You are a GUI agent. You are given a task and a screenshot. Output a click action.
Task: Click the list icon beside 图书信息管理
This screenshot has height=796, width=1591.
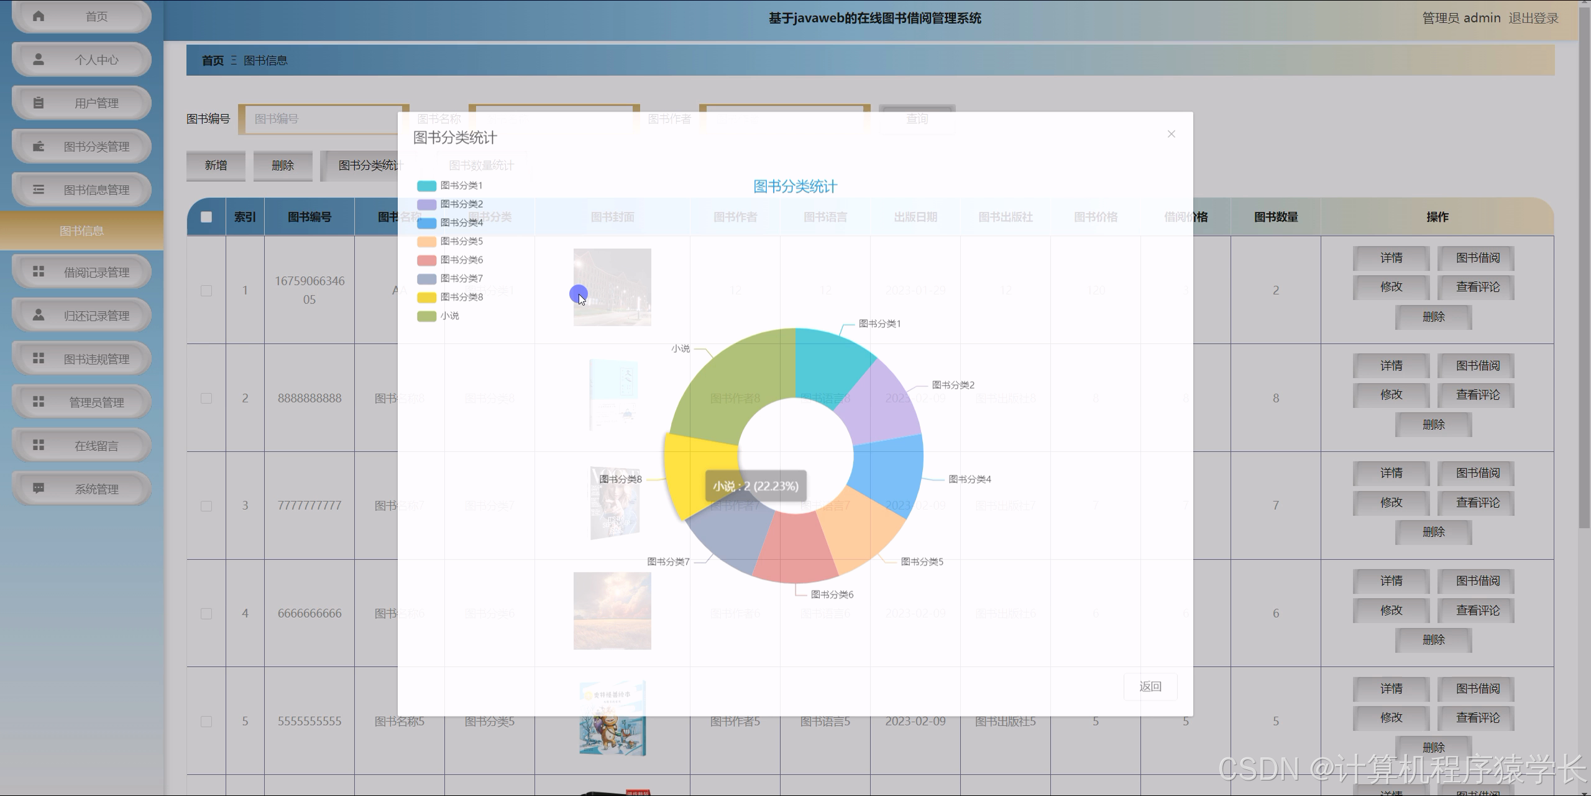(x=39, y=190)
